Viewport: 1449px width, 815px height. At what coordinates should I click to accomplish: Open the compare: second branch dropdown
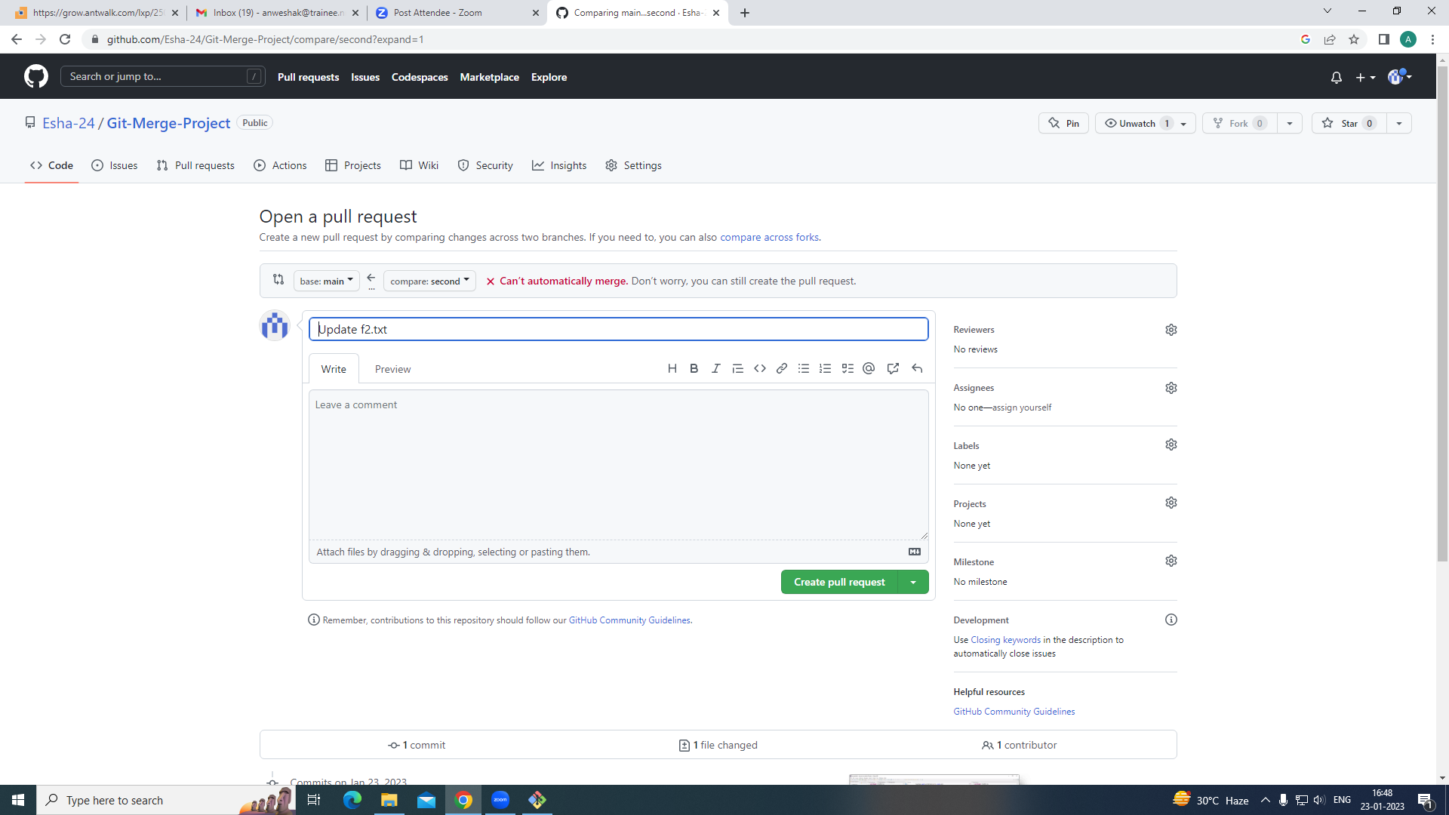pos(429,280)
